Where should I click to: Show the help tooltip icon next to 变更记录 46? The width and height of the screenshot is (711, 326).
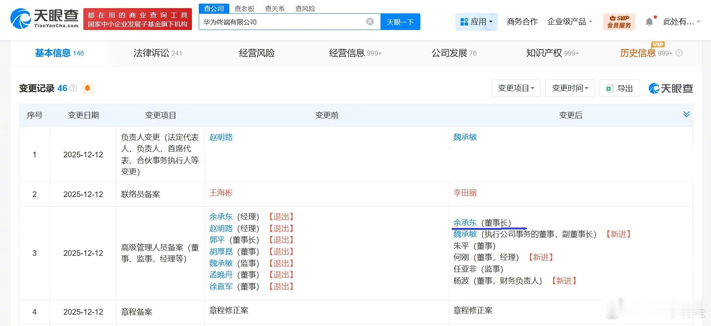coord(74,88)
